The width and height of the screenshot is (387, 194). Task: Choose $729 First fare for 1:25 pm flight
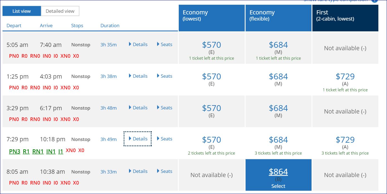coord(345,77)
